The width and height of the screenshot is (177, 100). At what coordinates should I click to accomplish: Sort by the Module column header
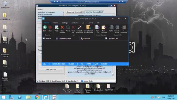point(48,39)
